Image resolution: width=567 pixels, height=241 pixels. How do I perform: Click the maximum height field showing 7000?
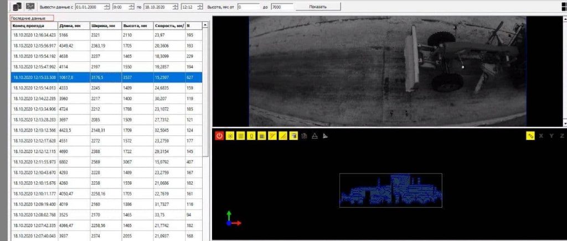(282, 7)
